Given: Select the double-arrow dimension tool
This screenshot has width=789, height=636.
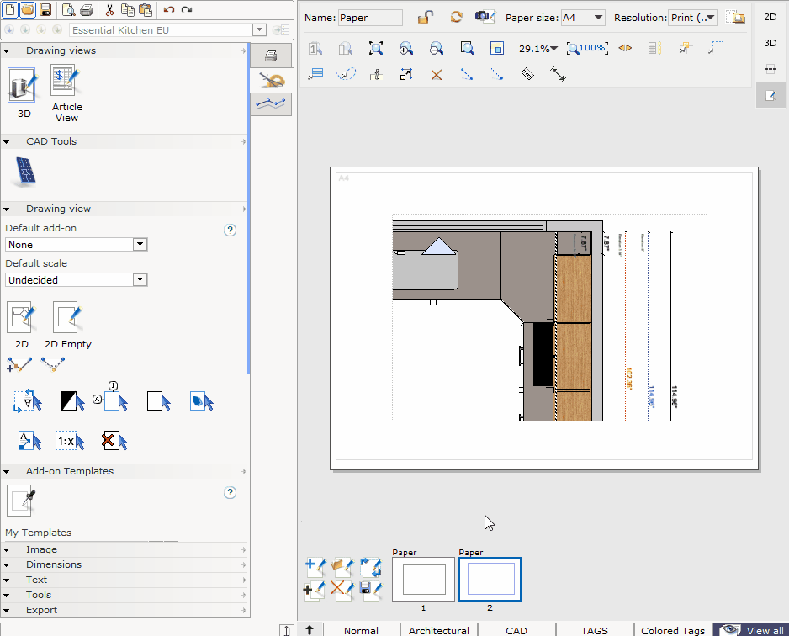Looking at the screenshot, I should (x=558, y=75).
